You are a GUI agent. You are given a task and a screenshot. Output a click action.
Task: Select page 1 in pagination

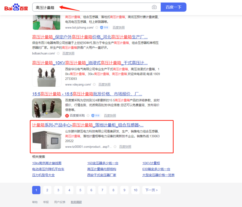[x=36, y=190]
